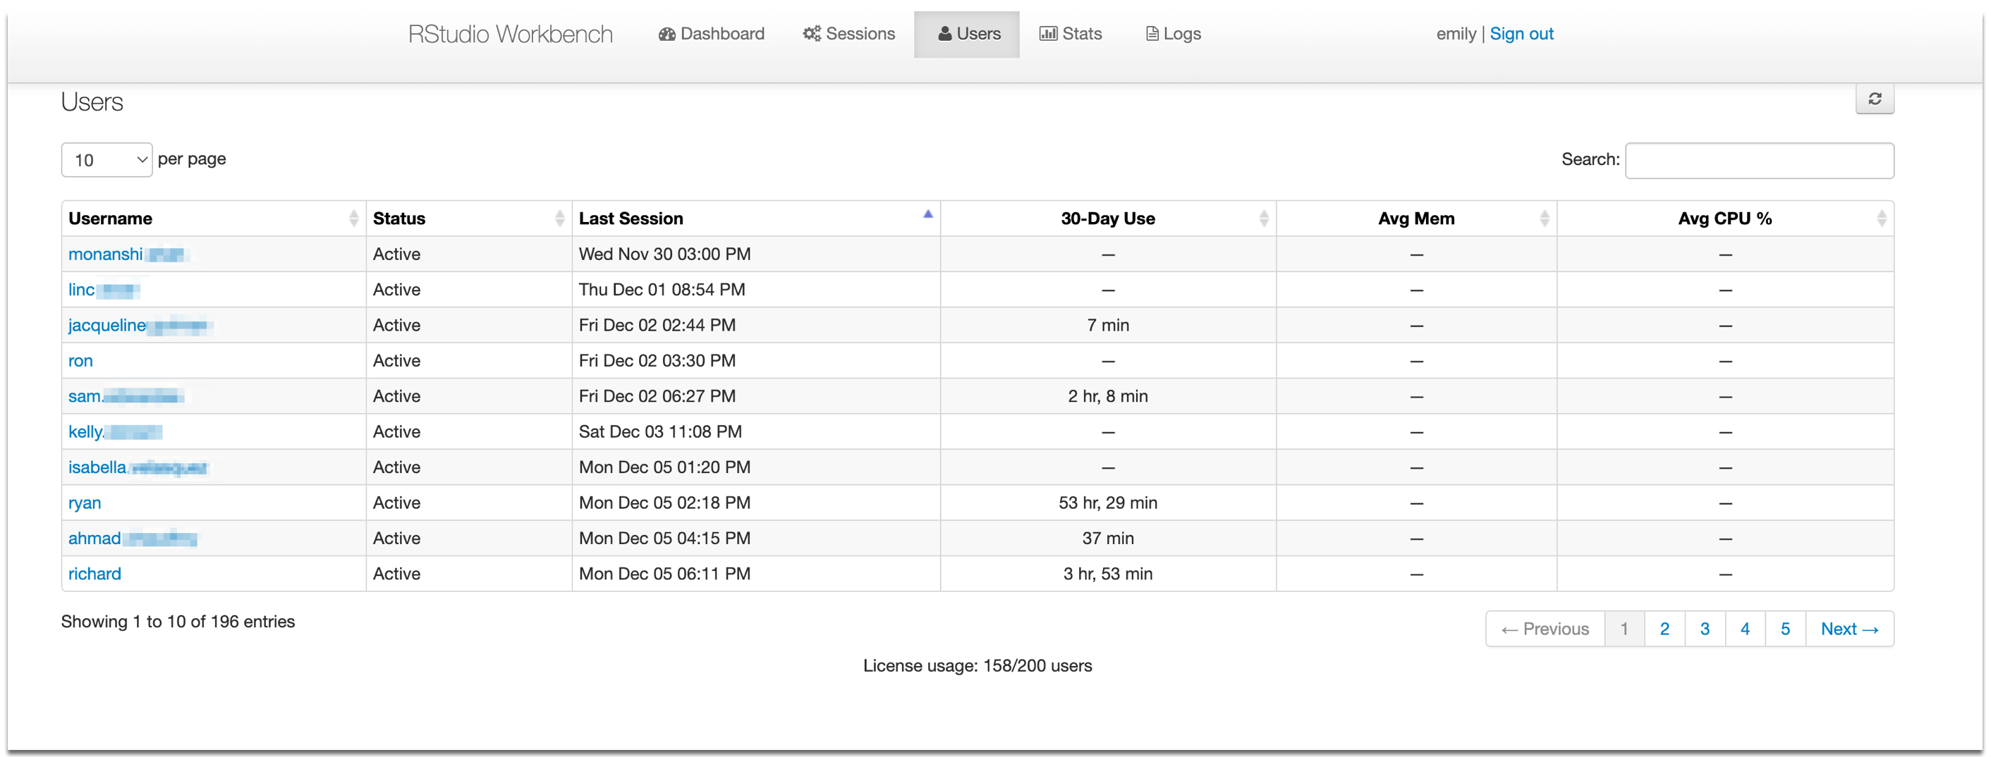Click the refresh icon button
Viewport: 1991px width, 757px height.
tap(1873, 99)
